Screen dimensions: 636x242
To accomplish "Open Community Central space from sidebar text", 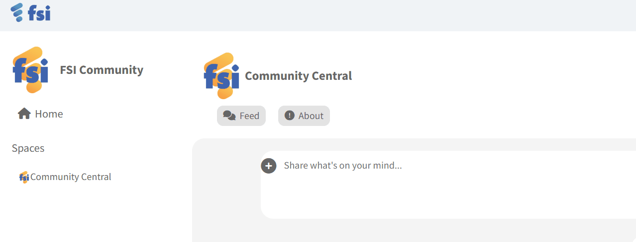I will click(71, 177).
